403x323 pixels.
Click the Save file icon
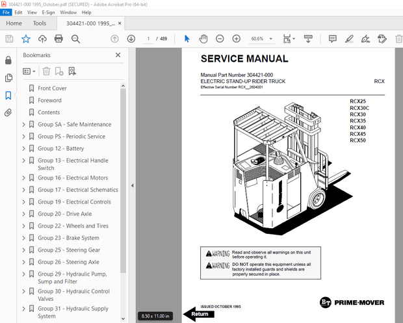point(9,39)
